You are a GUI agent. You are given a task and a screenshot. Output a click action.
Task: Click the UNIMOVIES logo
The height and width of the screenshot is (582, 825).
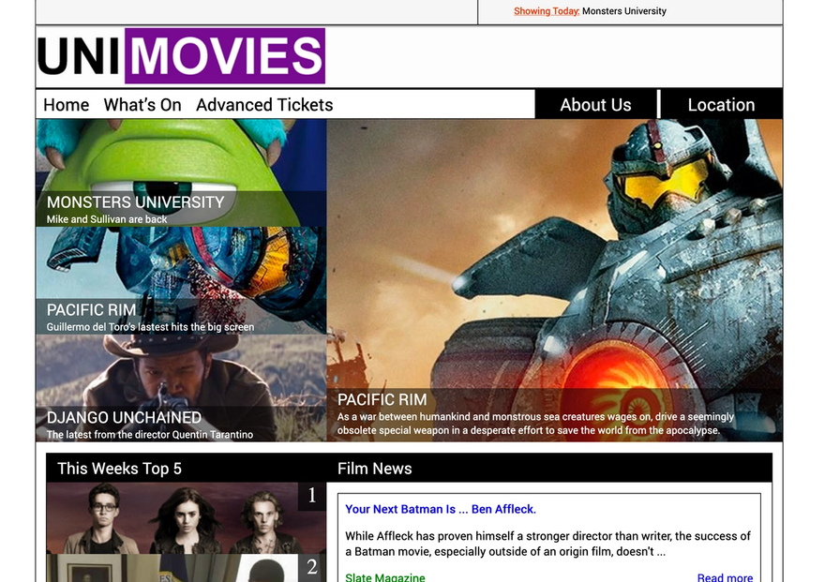(x=181, y=55)
